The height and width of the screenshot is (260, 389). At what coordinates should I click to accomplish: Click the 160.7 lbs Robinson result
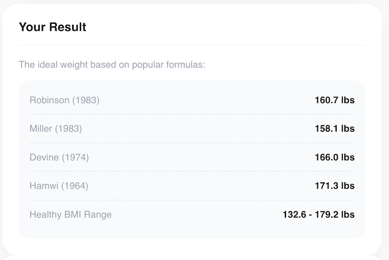334,100
